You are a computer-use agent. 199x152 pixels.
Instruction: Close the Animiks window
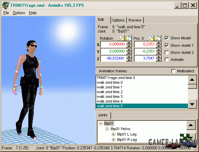(193, 5)
